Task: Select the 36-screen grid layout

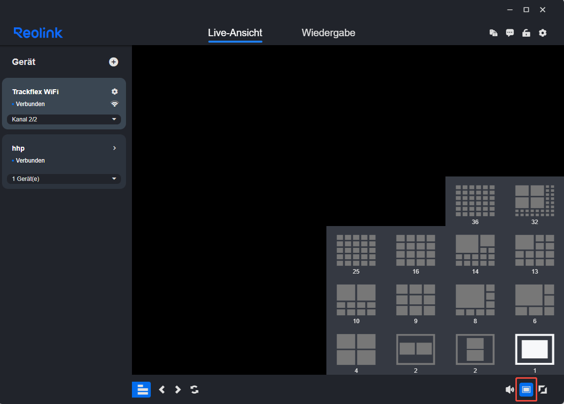Action: pos(475,201)
